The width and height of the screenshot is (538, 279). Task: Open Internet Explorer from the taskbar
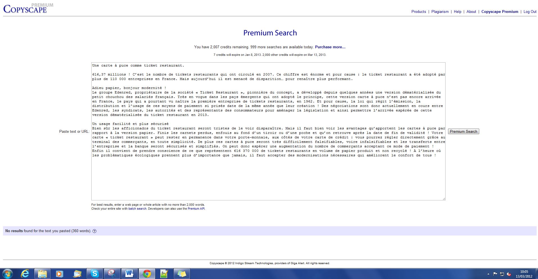(25, 273)
